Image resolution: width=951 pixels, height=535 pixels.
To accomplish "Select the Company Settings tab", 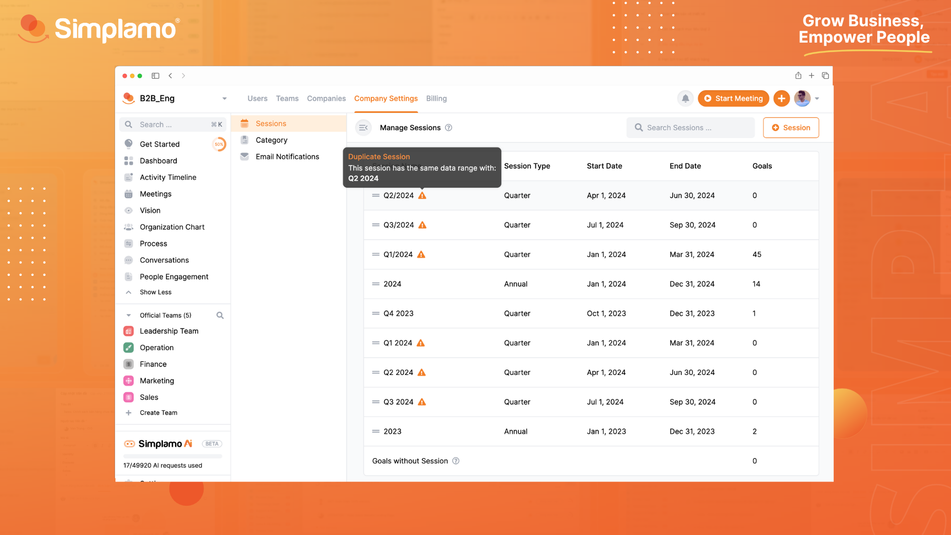I will click(386, 99).
